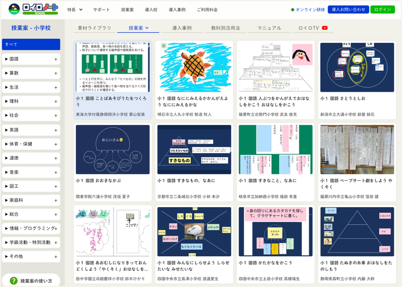
Task: Open the すきなもの pyramid thumbnail
Action: pos(194,149)
